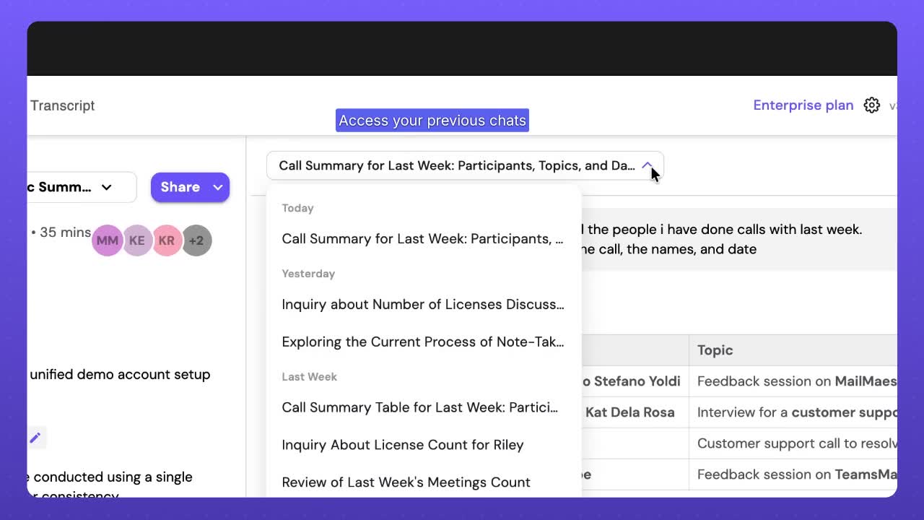
Task: Select the Call Summary for Last Week chat
Action: (422, 238)
